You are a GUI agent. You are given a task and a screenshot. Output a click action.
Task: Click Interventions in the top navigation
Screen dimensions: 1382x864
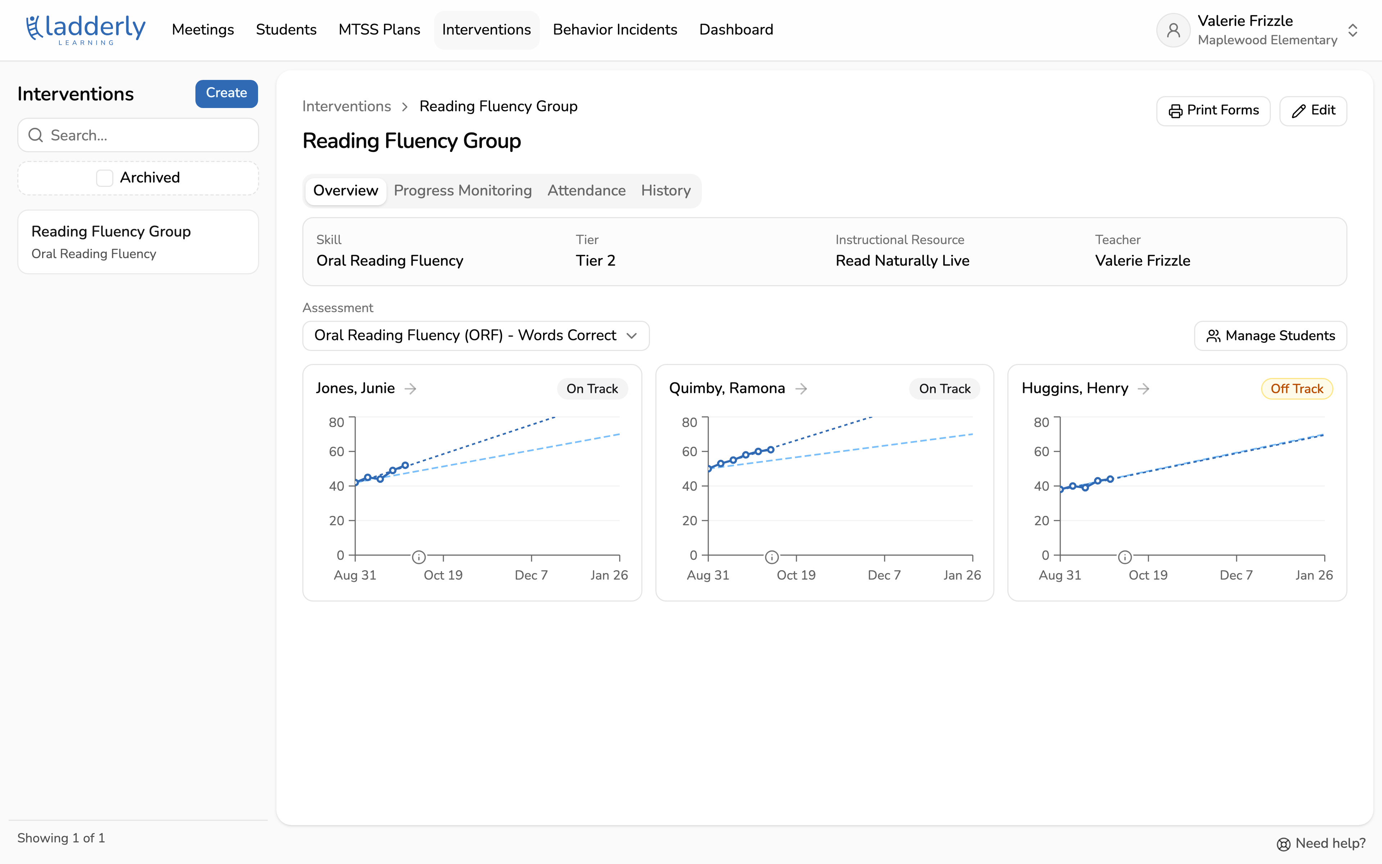point(487,30)
